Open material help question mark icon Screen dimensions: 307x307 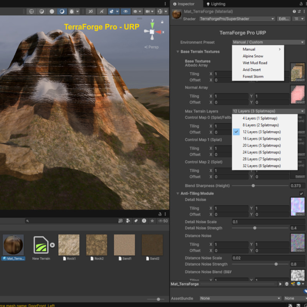tap(294, 12)
